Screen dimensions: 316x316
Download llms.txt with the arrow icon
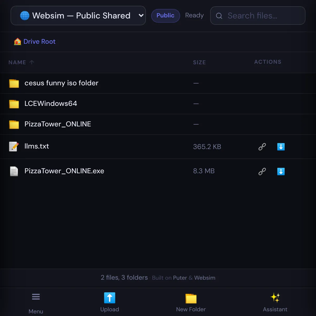pos(281,147)
